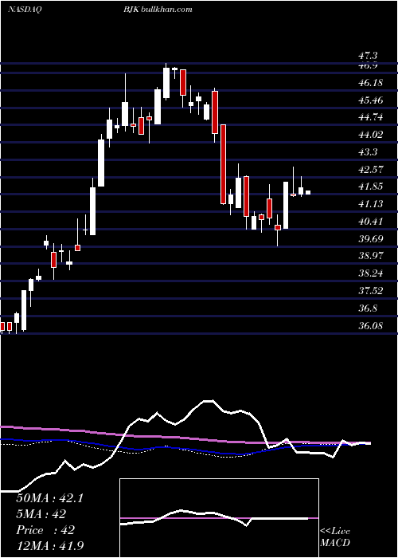
Task: Click inside the MACD inset chart
Action: point(219,518)
